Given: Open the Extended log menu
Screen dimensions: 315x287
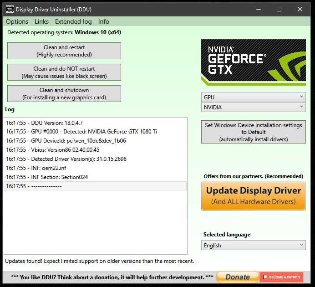Looking at the screenshot, I should pyautogui.click(x=73, y=21).
